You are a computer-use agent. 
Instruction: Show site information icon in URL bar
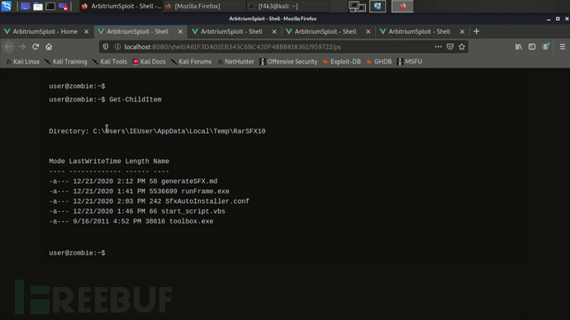pyautogui.click(x=117, y=47)
